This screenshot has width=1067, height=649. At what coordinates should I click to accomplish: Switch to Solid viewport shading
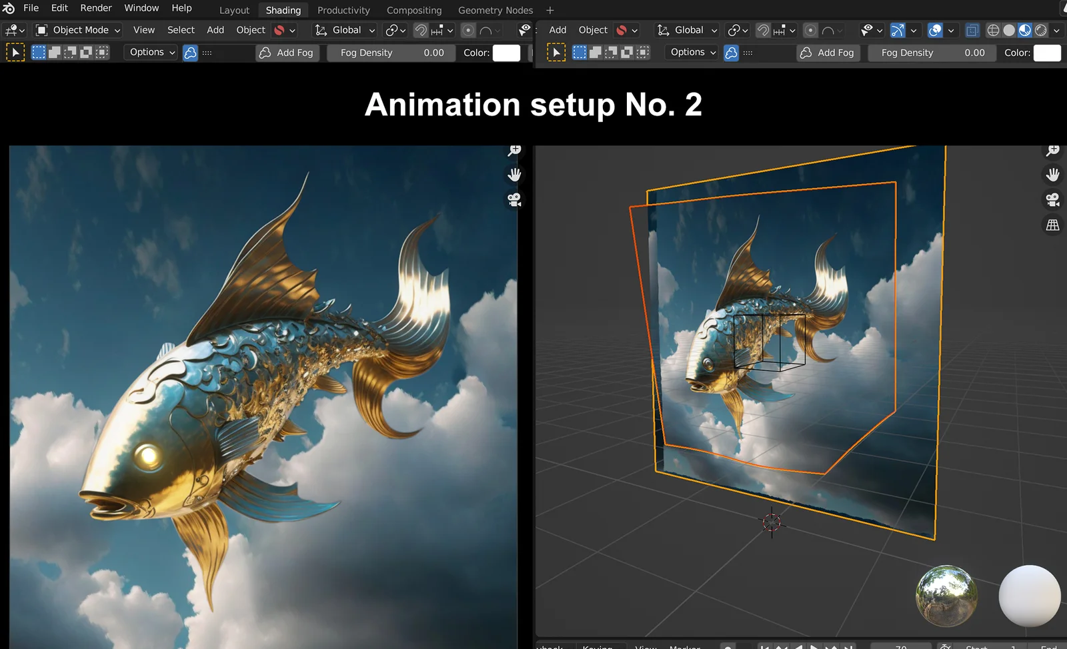click(1009, 31)
